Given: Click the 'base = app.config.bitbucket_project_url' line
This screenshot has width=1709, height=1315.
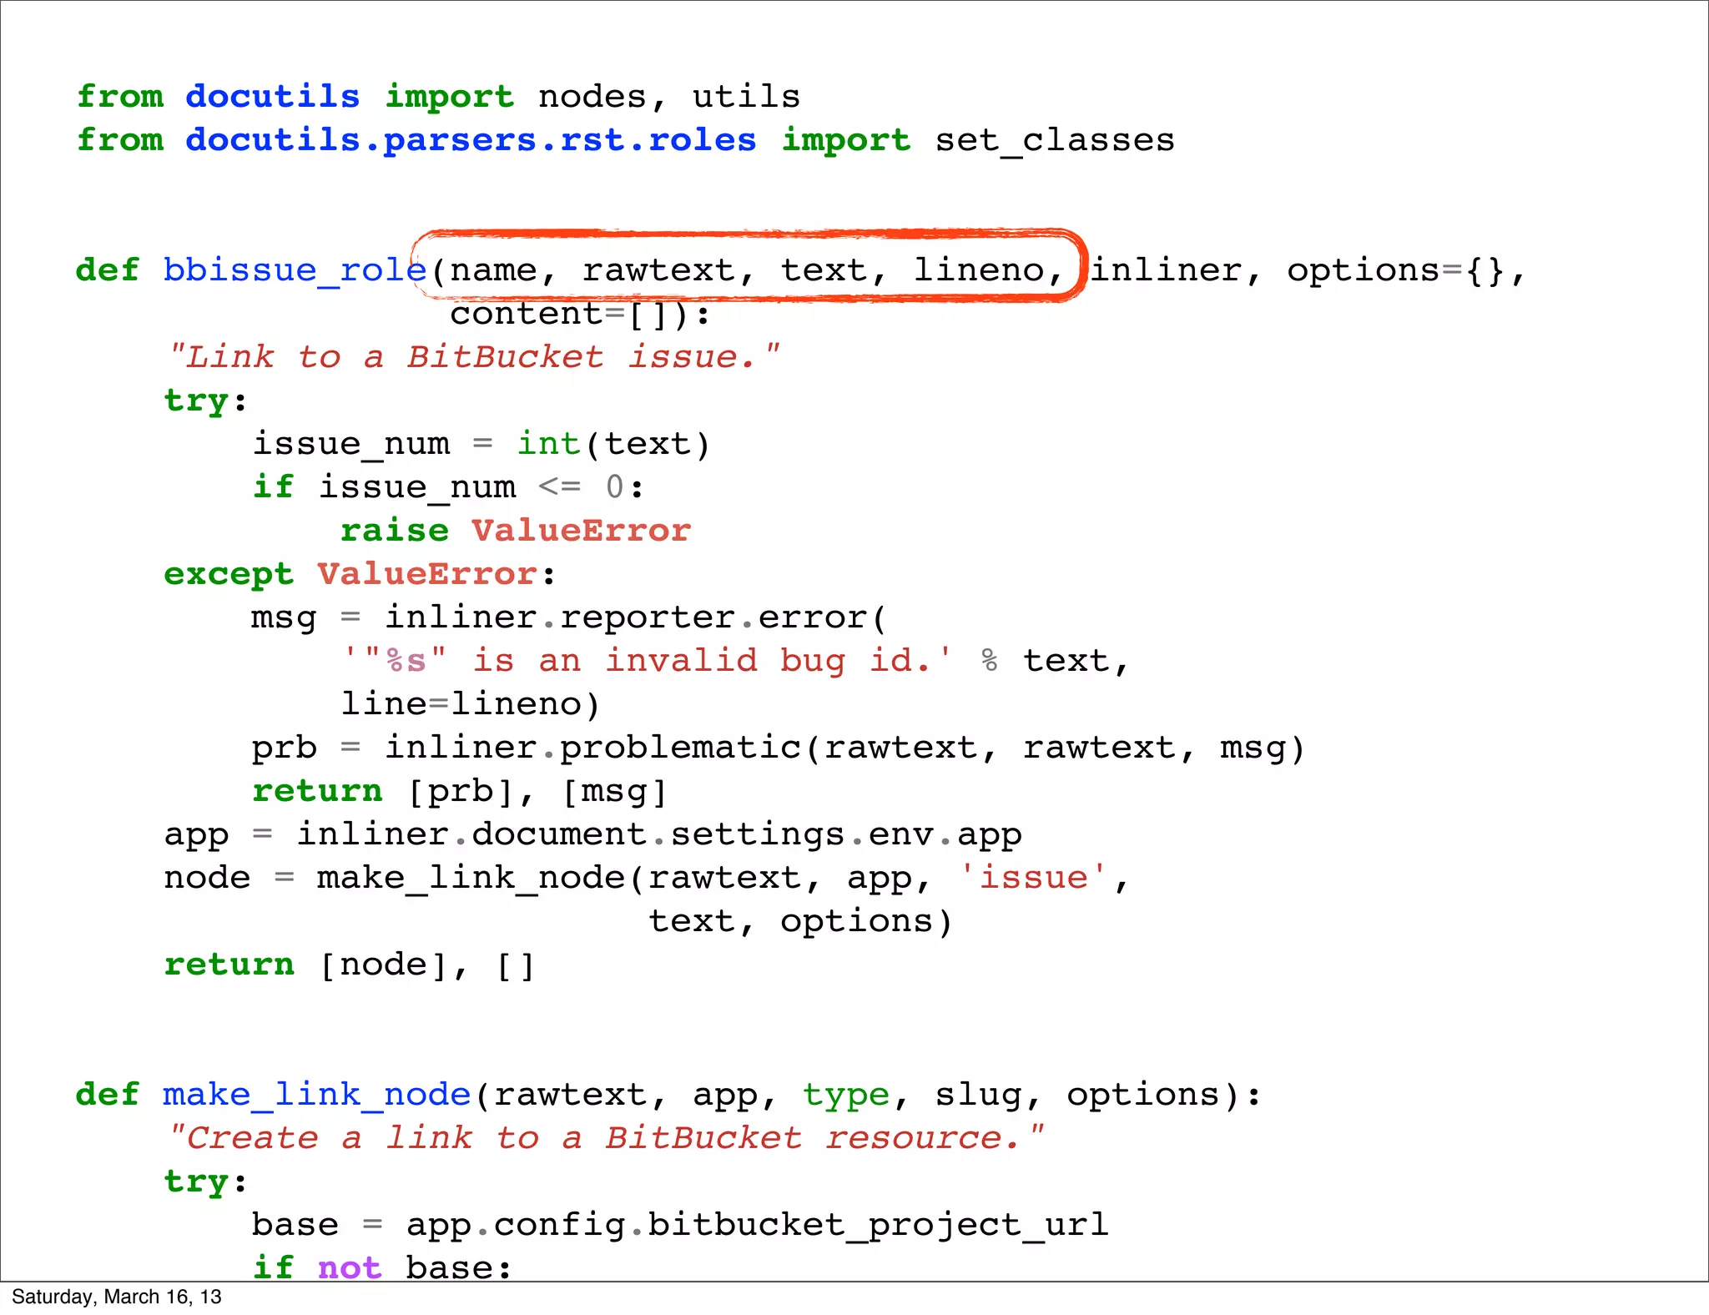Looking at the screenshot, I should click(x=680, y=1225).
